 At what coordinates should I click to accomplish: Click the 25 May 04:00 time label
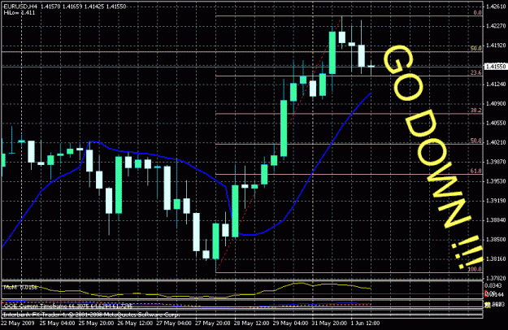(58, 323)
